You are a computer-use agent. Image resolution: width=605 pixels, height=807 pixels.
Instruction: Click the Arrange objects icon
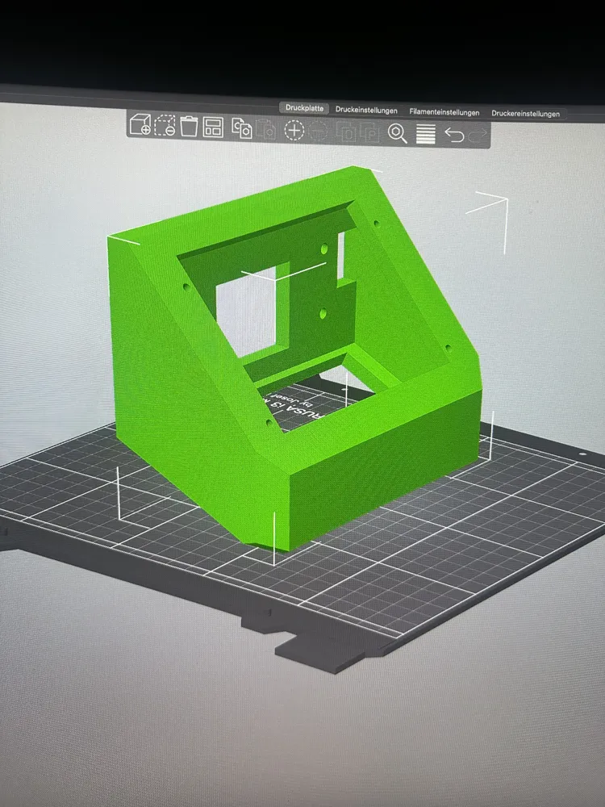tap(213, 128)
